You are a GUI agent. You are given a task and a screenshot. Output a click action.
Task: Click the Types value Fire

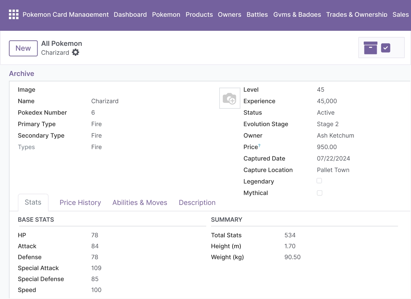point(97,147)
